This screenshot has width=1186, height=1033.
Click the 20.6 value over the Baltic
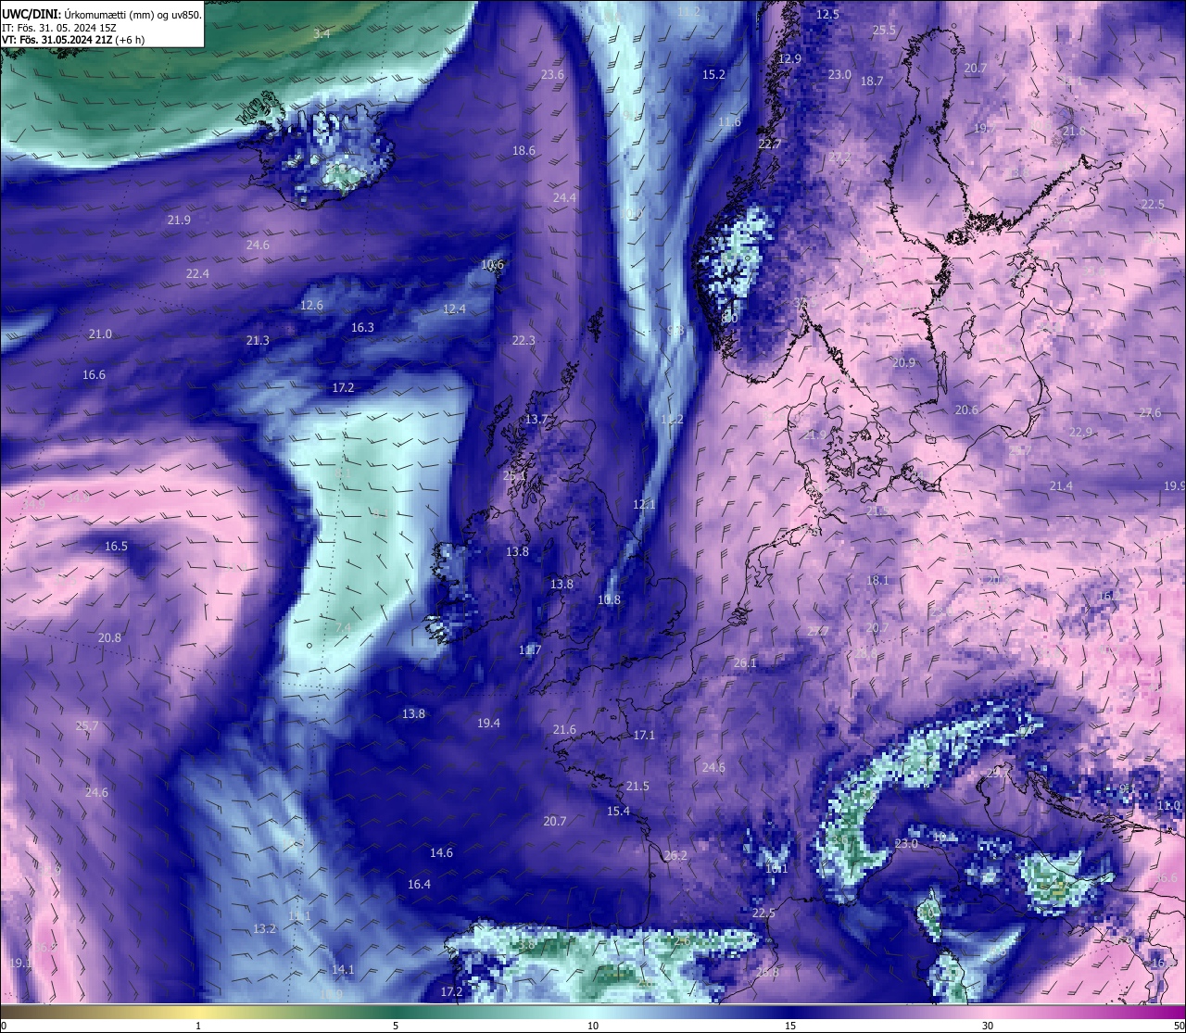tap(966, 410)
